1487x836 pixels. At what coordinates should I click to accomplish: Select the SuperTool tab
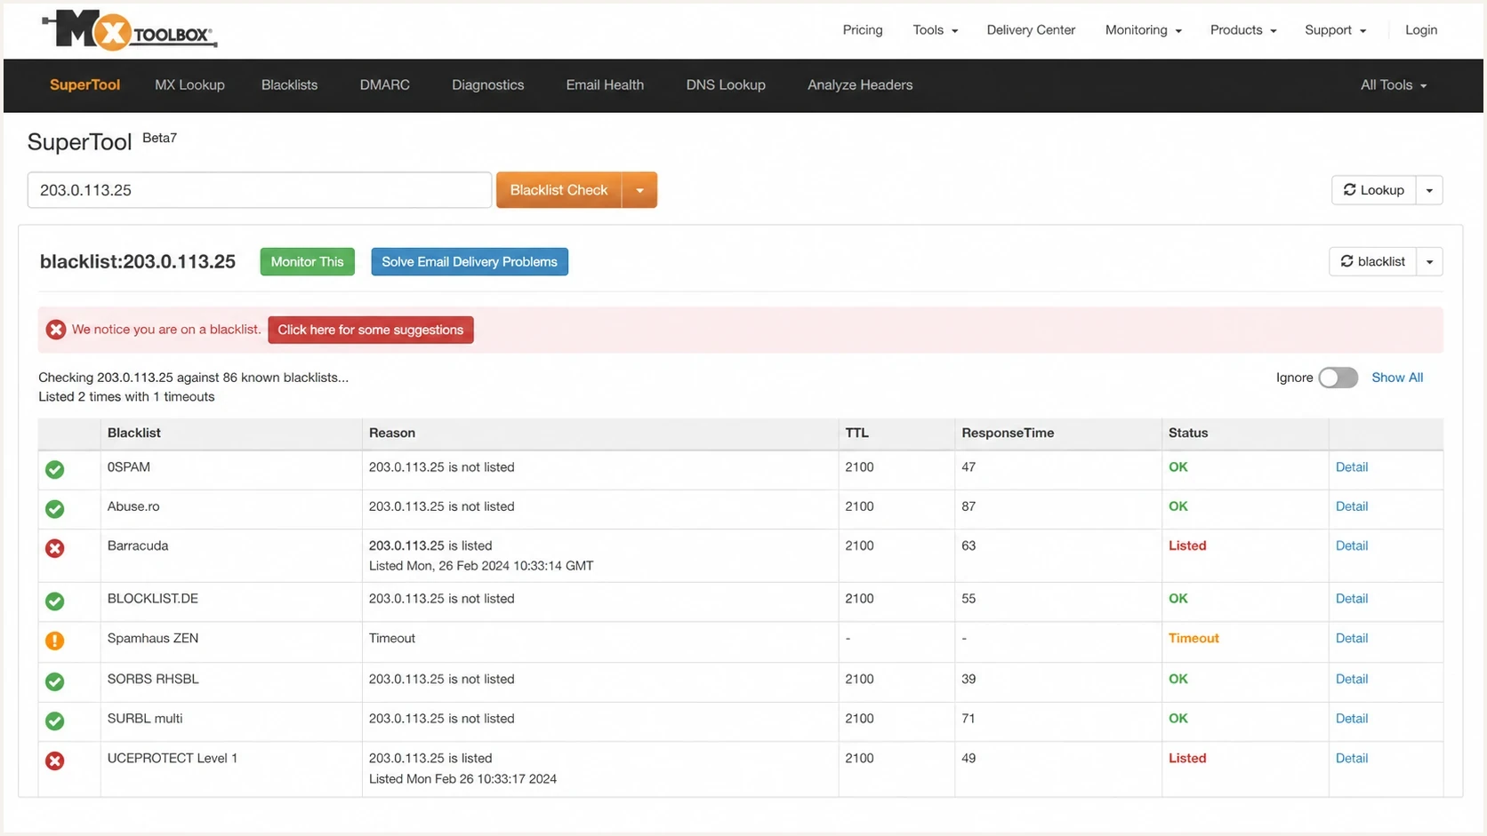(x=84, y=85)
